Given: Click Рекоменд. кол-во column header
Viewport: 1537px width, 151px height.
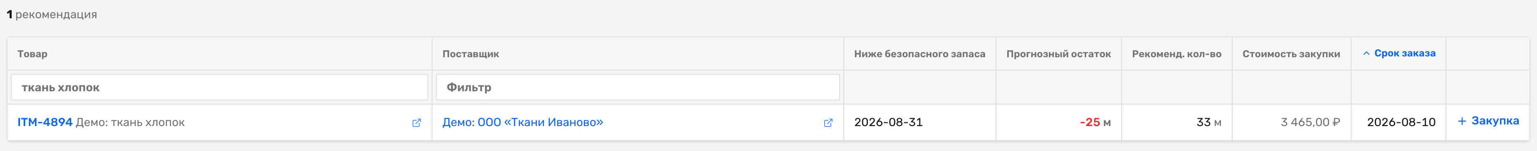Looking at the screenshot, I should 1176,54.
